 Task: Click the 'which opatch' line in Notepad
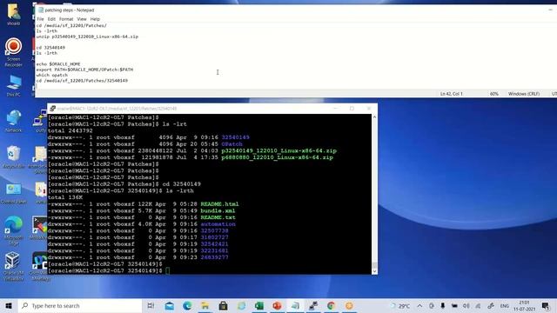(x=52, y=76)
